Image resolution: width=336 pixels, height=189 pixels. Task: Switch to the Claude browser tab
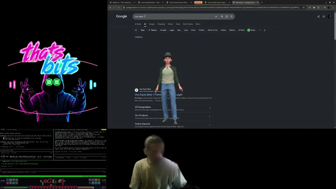tap(198, 2)
